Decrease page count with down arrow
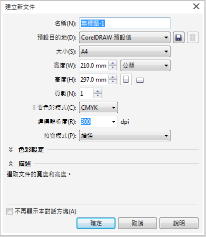The height and width of the screenshot is (237, 206). point(97,96)
